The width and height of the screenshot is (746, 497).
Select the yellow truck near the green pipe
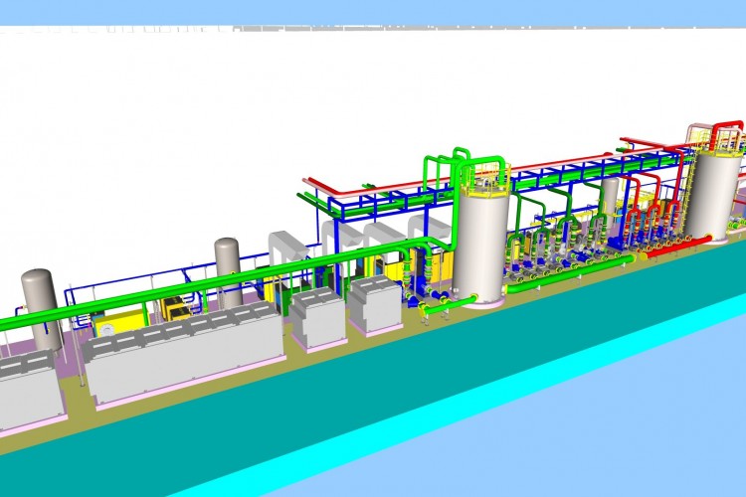click(176, 308)
